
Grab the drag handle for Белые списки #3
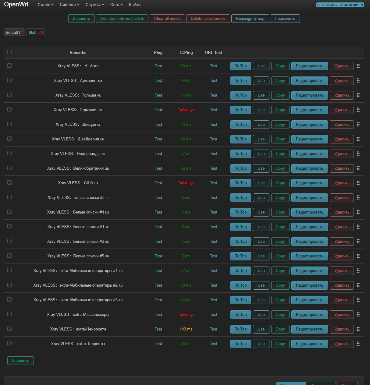(x=358, y=197)
